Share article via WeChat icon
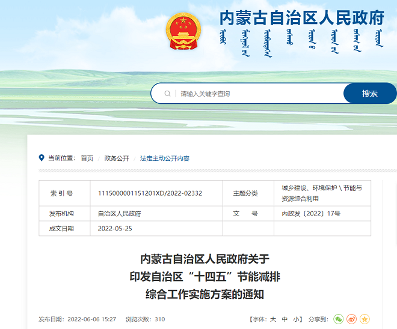 tap(339, 319)
